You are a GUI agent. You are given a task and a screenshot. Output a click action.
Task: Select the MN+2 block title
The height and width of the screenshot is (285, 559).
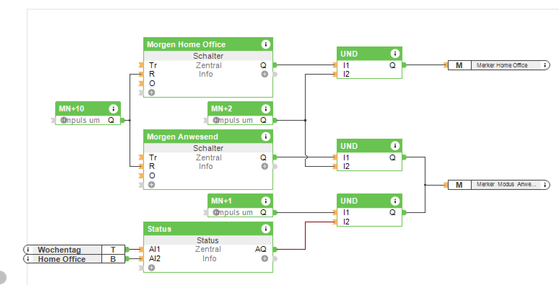coord(222,108)
